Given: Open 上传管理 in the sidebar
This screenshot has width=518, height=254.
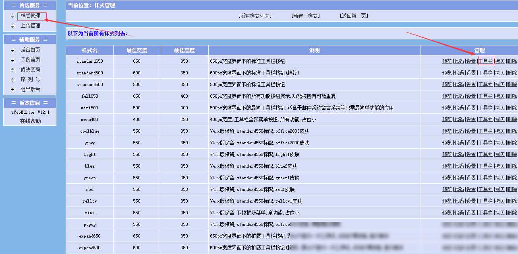Looking at the screenshot, I should [31, 26].
